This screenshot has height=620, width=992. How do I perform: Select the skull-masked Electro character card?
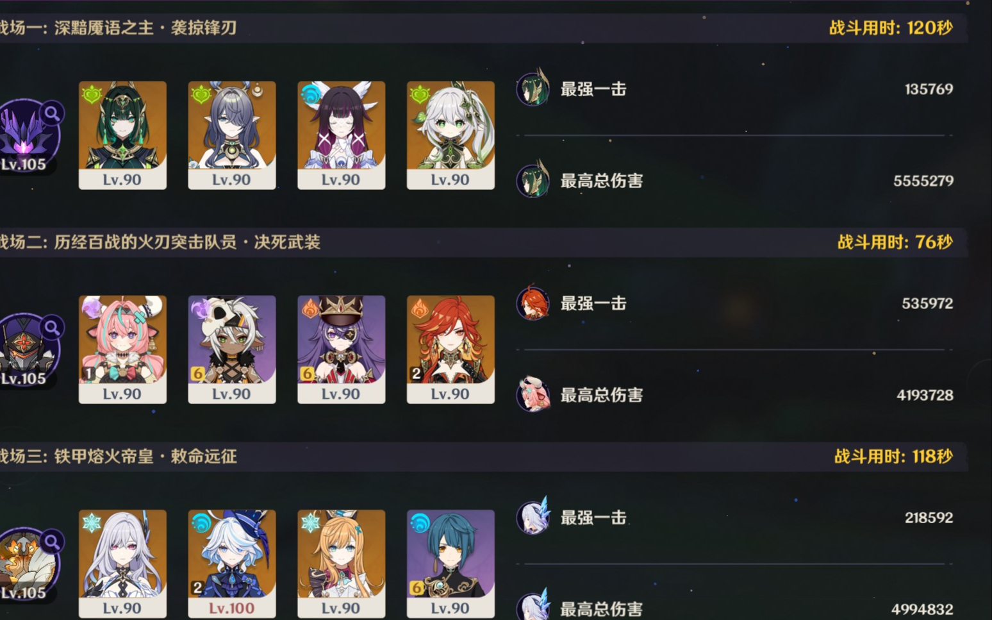[232, 349]
